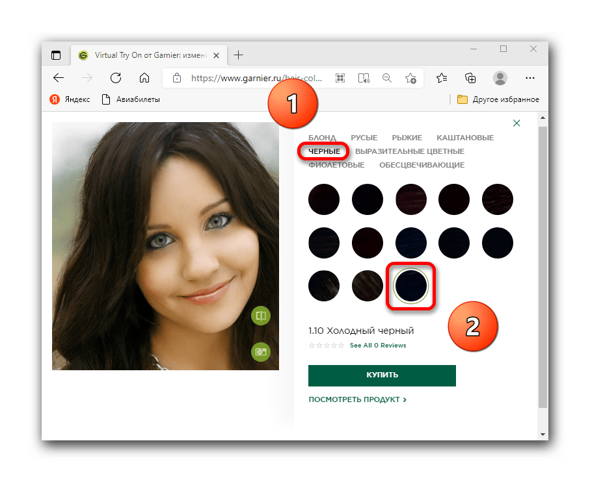Open the Collections icon in toolbar
590x480 pixels.
pos(470,78)
